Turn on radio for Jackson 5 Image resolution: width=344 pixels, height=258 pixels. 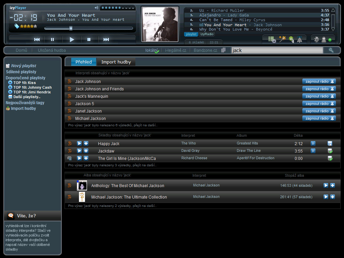pyautogui.click(x=319, y=103)
